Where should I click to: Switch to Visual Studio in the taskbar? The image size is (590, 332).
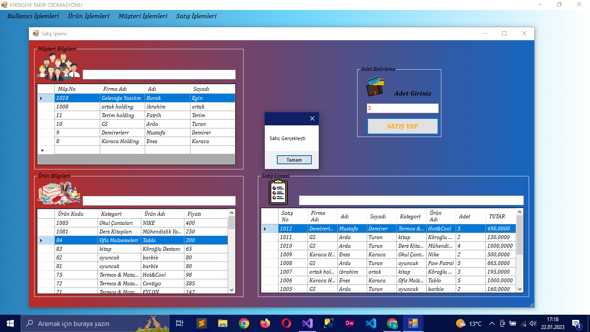pos(307,323)
